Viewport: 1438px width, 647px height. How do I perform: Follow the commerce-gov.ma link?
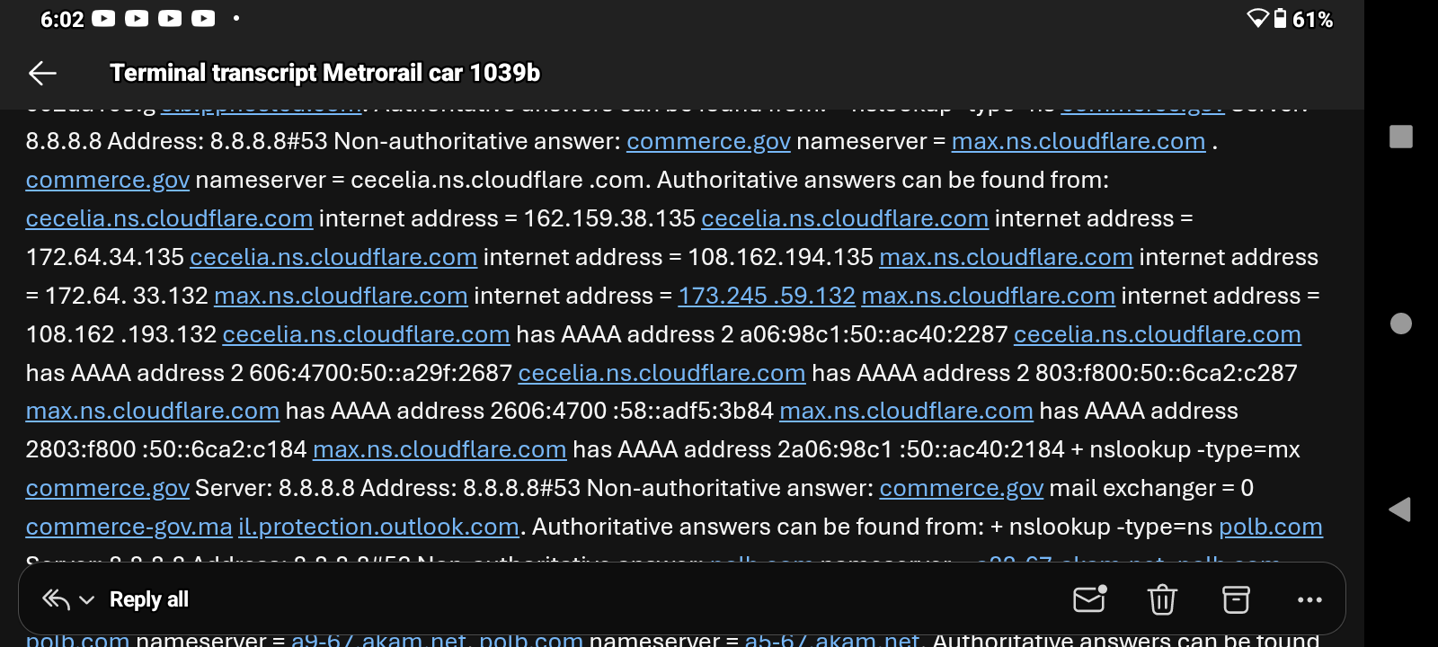(129, 527)
